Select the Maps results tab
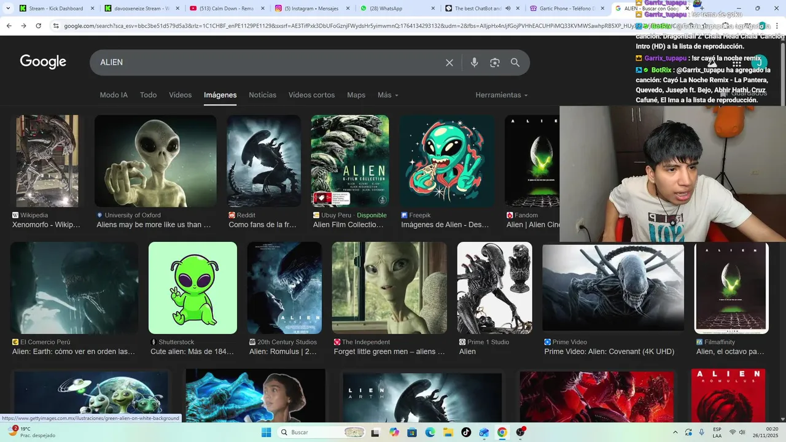This screenshot has width=786, height=442. (x=356, y=95)
